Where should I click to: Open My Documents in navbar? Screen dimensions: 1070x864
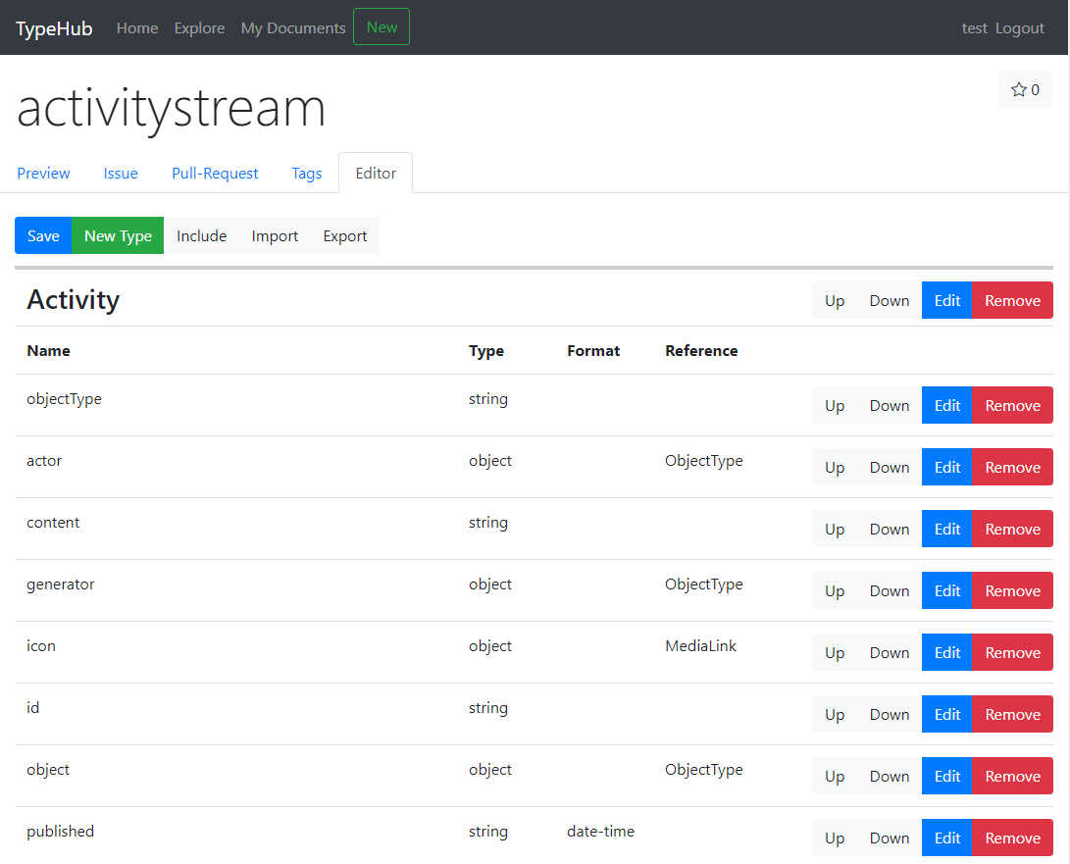click(x=293, y=28)
